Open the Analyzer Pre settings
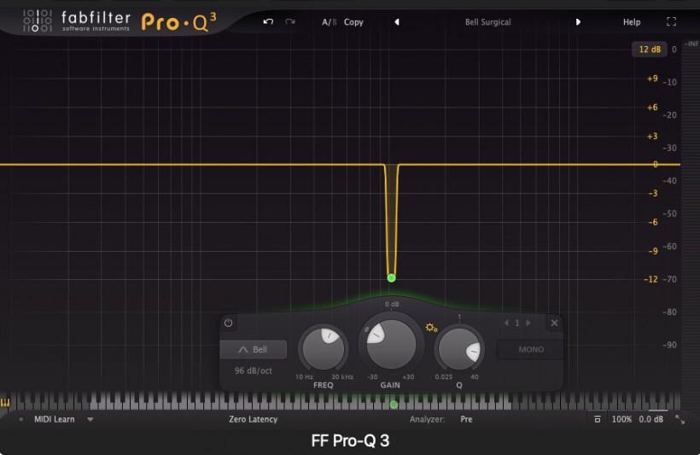This screenshot has height=455, width=700. (x=466, y=419)
